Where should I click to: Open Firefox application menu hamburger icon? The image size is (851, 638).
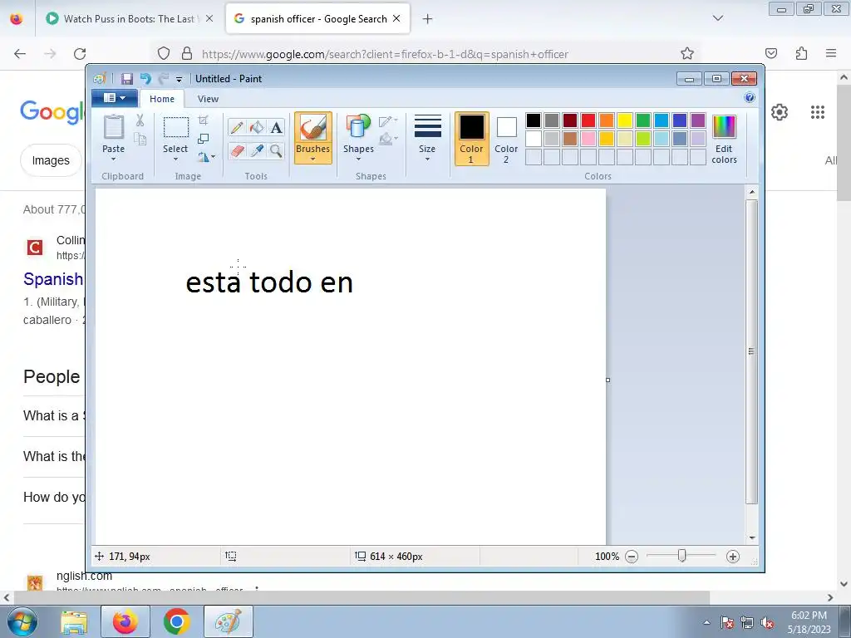coord(831,53)
